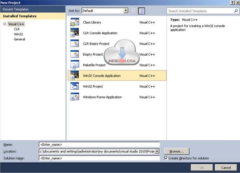Screen dimensions: 240x173
Task: Open the Recent Templates section
Action: point(33,9)
